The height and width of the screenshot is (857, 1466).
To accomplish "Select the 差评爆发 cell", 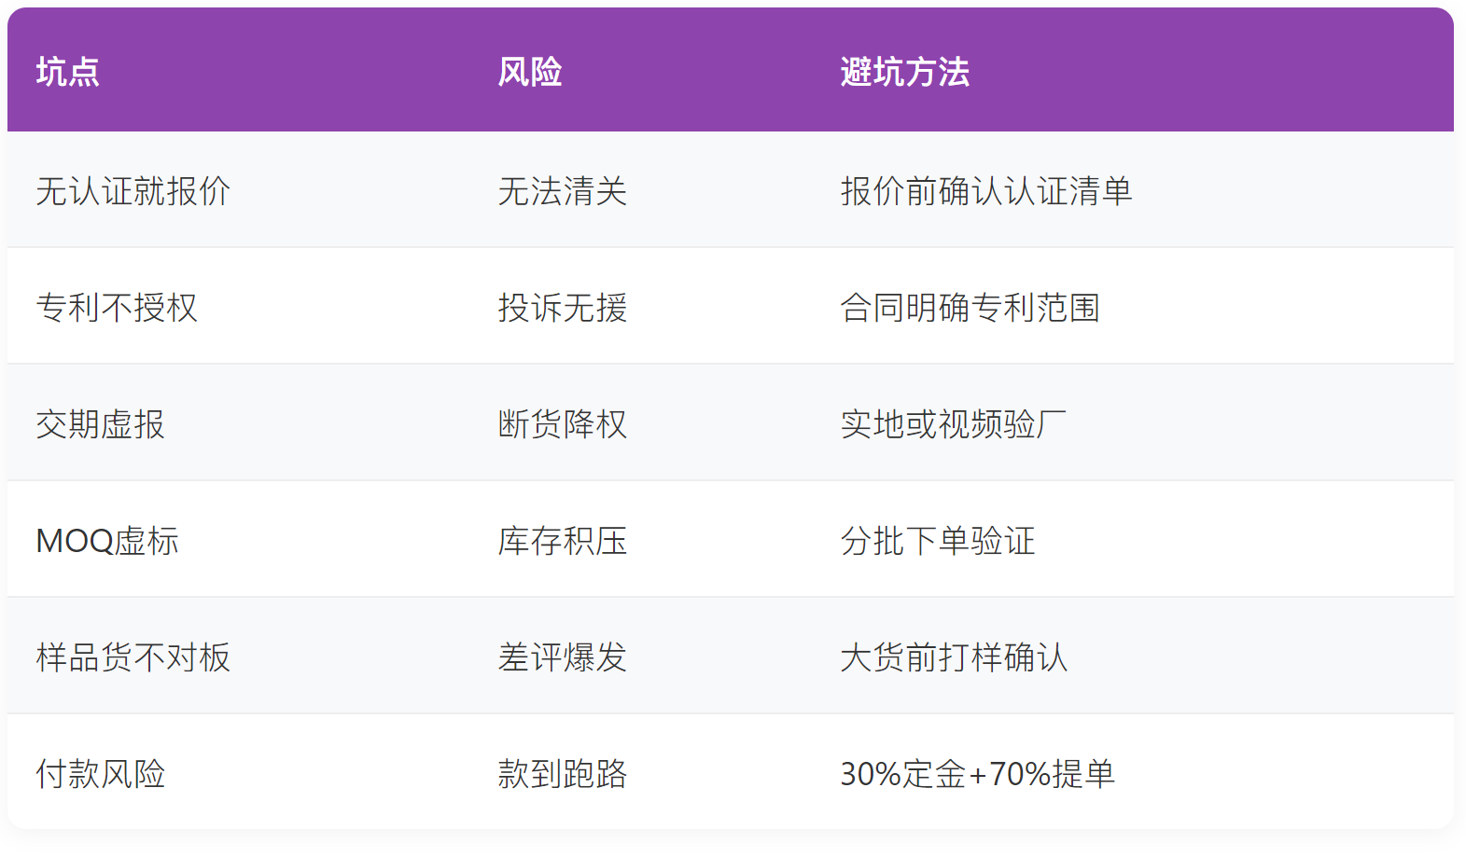I will pos(563,657).
